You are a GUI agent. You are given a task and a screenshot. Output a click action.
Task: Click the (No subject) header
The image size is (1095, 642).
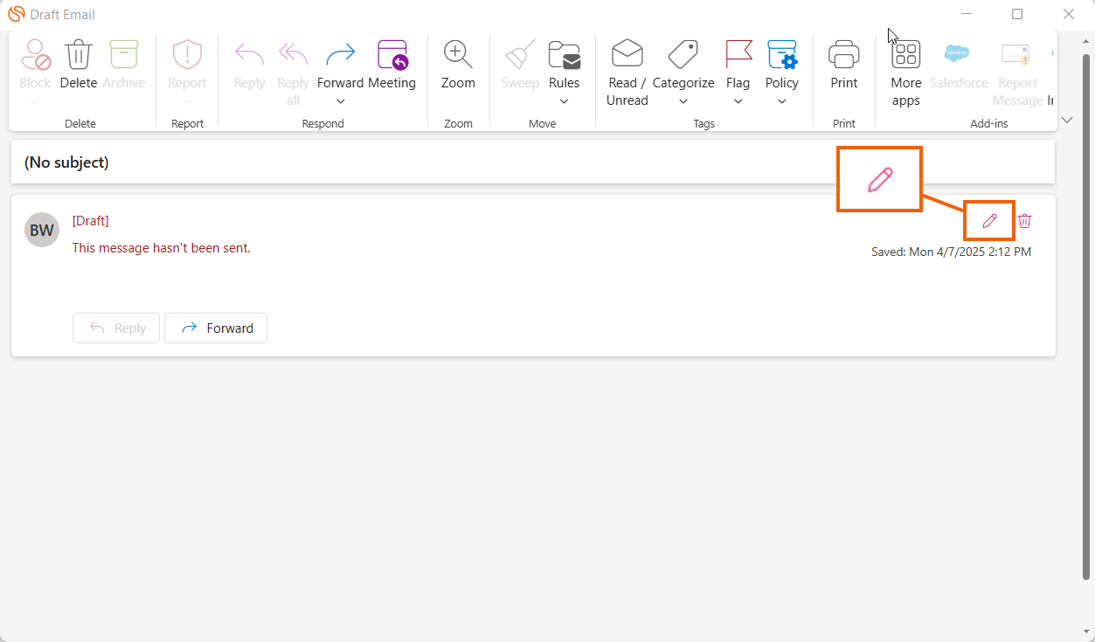coord(66,162)
